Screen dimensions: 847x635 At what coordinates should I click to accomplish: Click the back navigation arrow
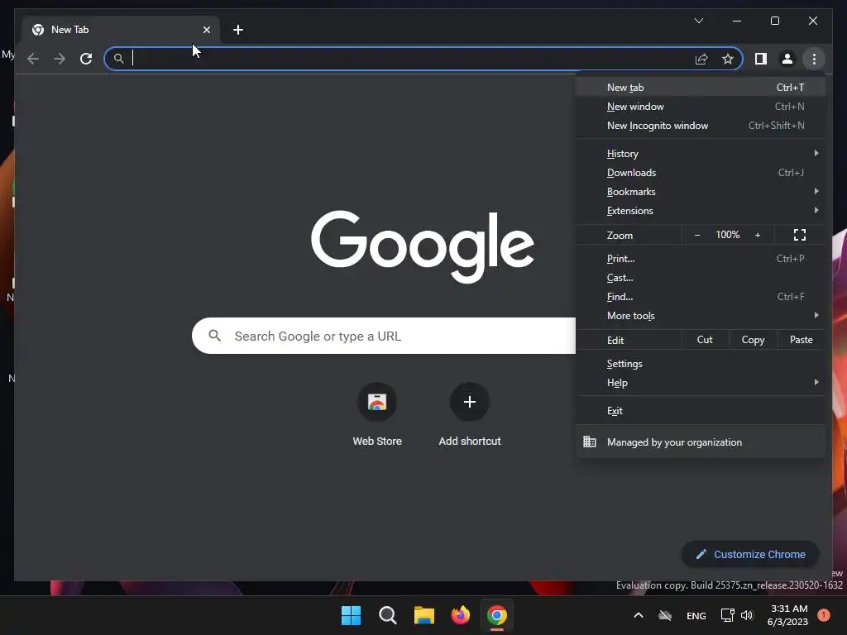point(33,59)
